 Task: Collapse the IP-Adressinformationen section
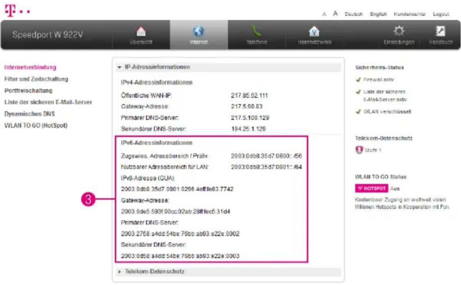pyautogui.click(x=228, y=67)
